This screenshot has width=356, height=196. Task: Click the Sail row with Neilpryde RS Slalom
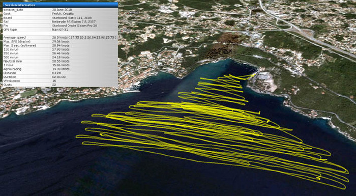(x=60, y=21)
